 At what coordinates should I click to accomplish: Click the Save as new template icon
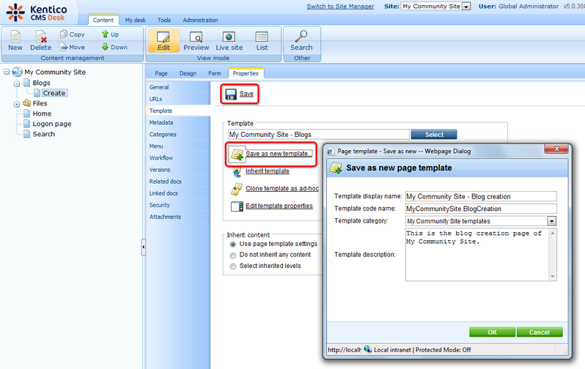click(238, 154)
